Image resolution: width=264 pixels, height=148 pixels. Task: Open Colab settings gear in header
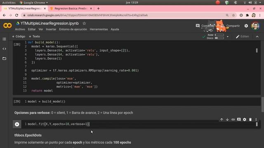246,26
